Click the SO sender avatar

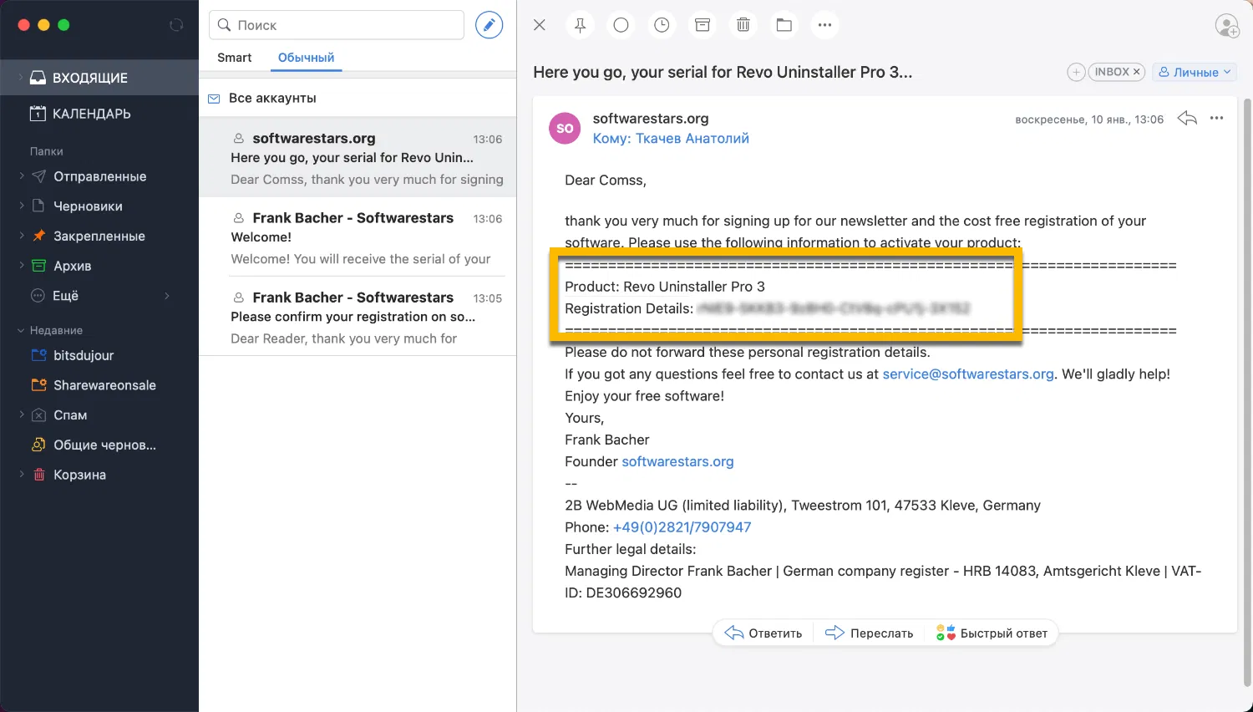(x=565, y=129)
